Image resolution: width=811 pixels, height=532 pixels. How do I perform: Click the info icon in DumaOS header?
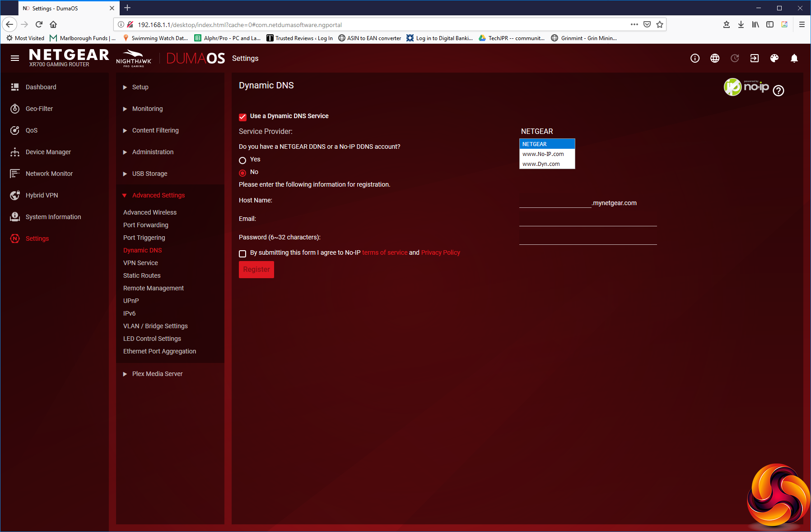pyautogui.click(x=695, y=58)
